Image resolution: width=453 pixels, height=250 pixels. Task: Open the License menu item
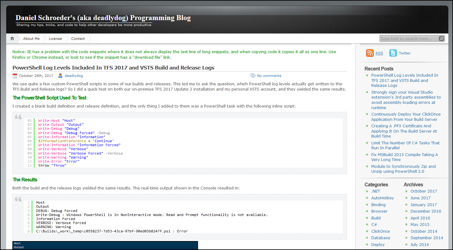55,39
